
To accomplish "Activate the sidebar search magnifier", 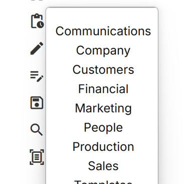I will click(37, 130).
